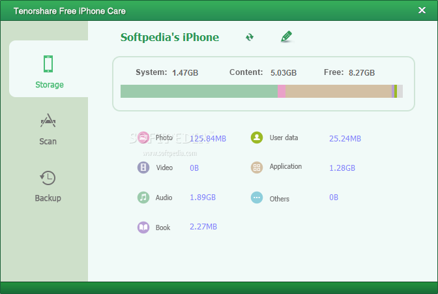Click the Audio size 1.89GB

click(x=203, y=198)
